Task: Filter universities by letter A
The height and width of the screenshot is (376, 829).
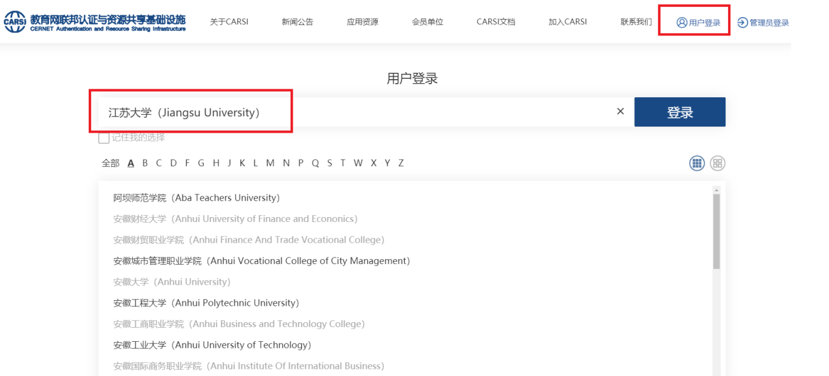Action: coord(131,163)
